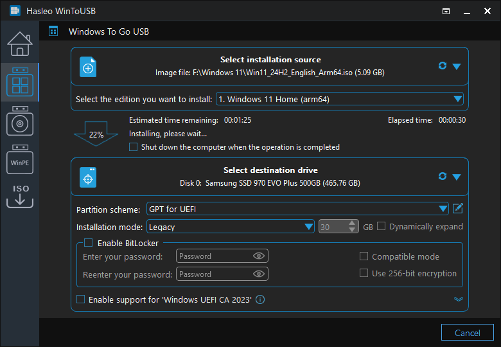Click the installation source file icon
Image resolution: width=501 pixels, height=347 pixels.
click(88, 67)
